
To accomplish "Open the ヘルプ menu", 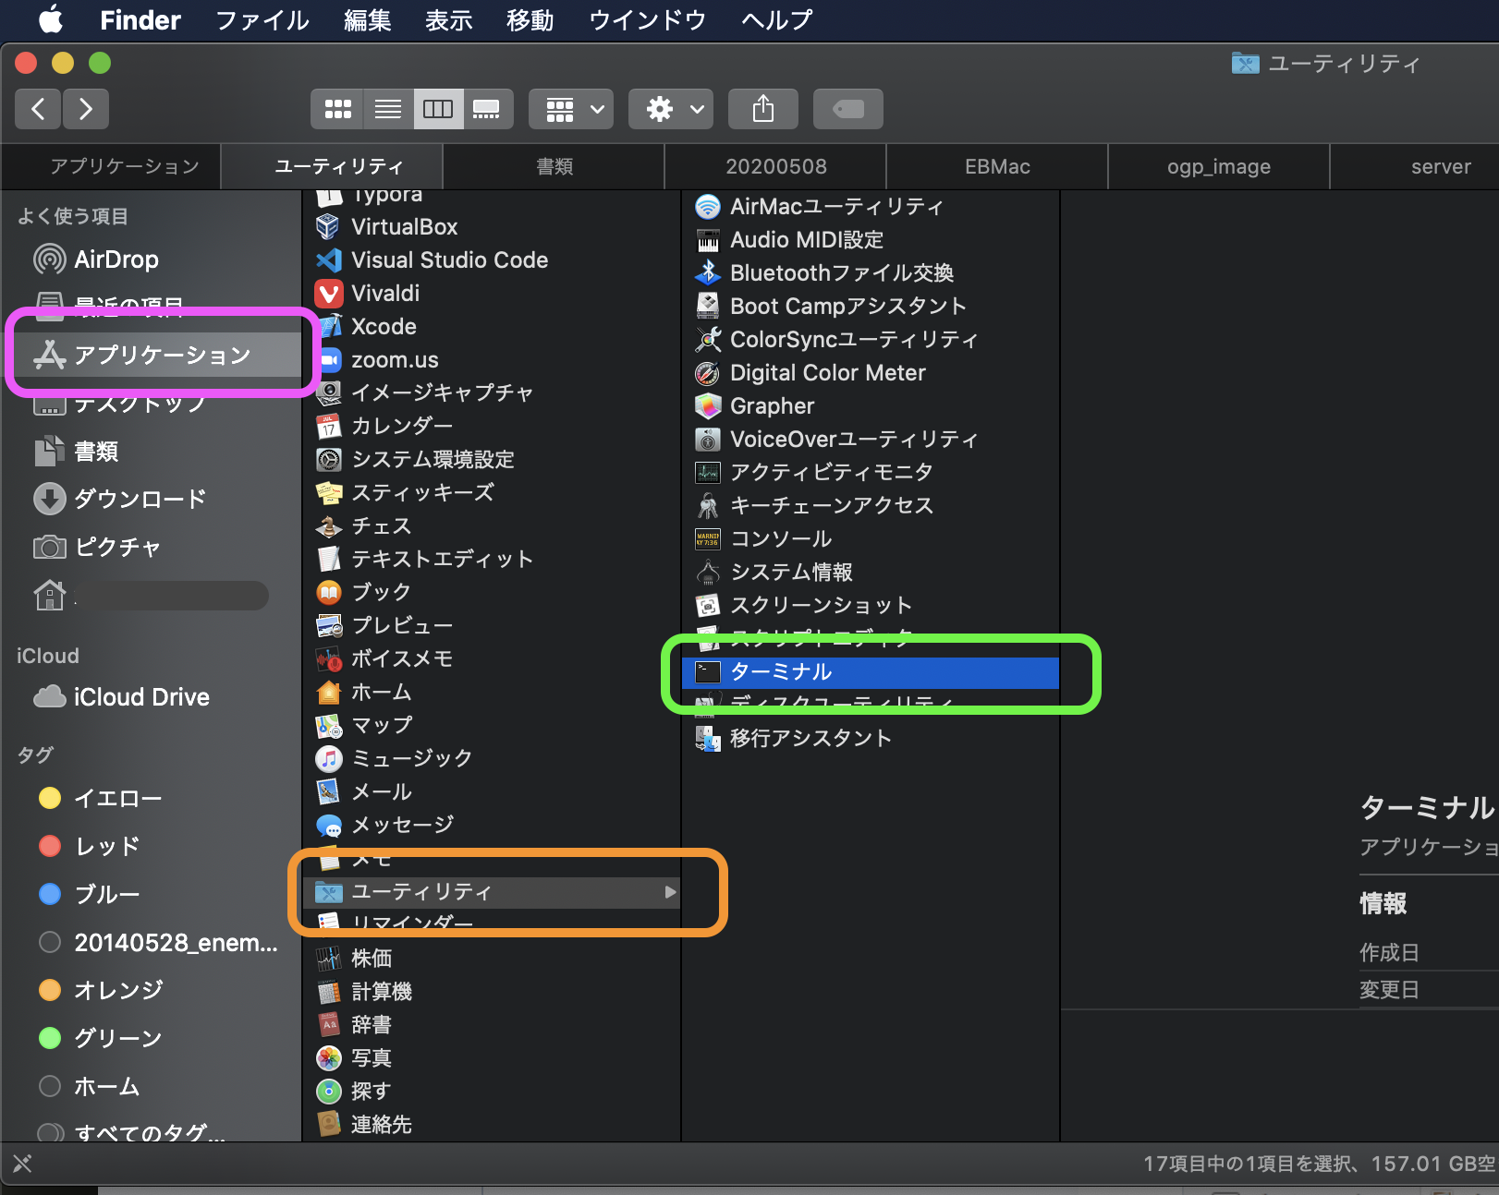I will point(776,19).
